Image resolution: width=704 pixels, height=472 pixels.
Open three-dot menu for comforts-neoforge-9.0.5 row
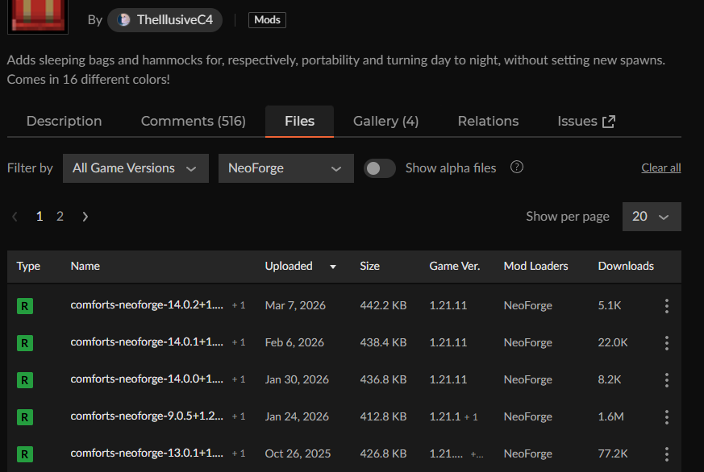[x=666, y=416]
